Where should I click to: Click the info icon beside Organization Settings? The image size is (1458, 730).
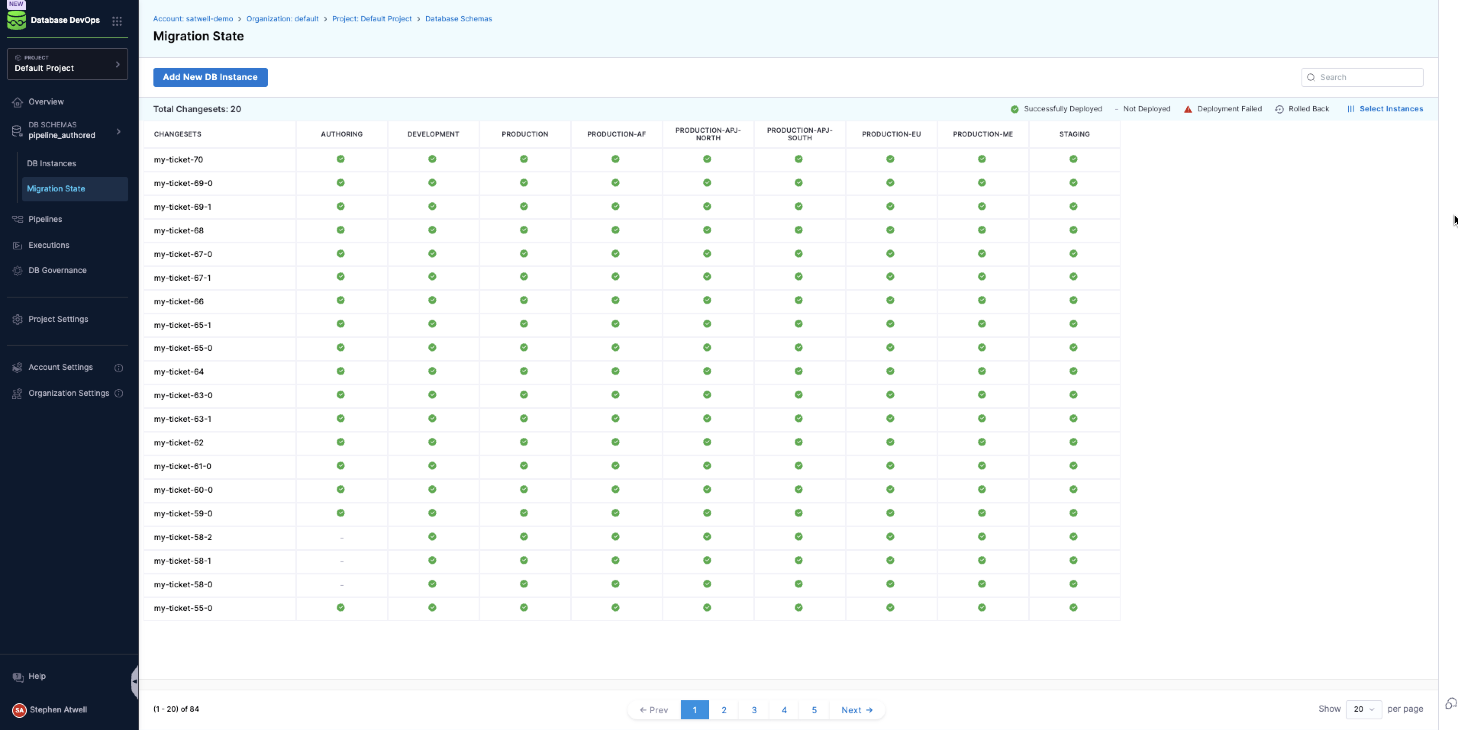[x=119, y=393]
